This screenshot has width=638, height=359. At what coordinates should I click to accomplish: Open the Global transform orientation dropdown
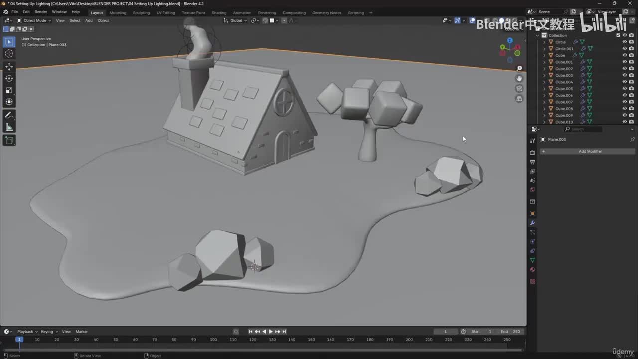coord(235,20)
